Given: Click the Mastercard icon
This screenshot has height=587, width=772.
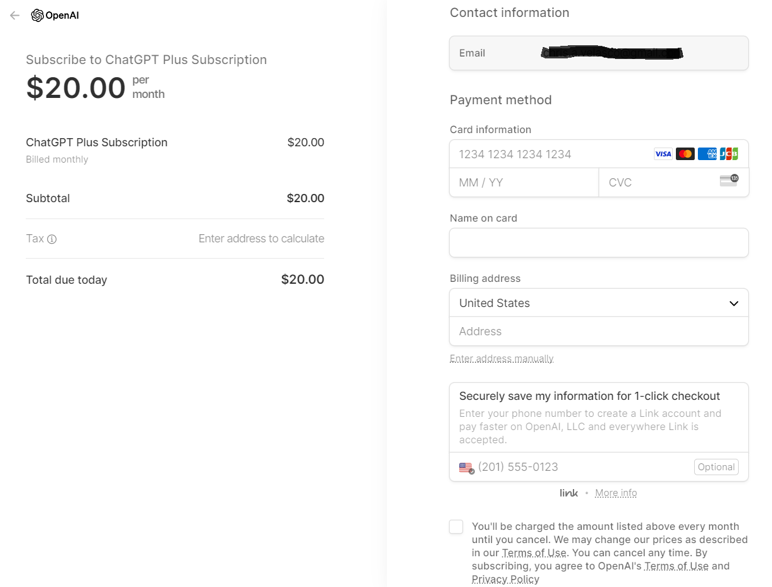Looking at the screenshot, I should (685, 154).
